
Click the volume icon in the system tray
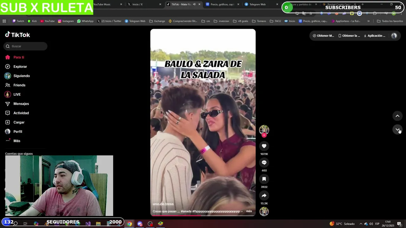[371, 224]
